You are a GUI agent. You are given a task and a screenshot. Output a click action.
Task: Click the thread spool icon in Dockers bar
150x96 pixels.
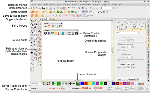click(x=63, y=33)
